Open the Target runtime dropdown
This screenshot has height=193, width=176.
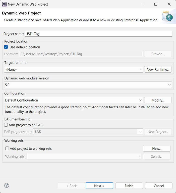point(73,69)
